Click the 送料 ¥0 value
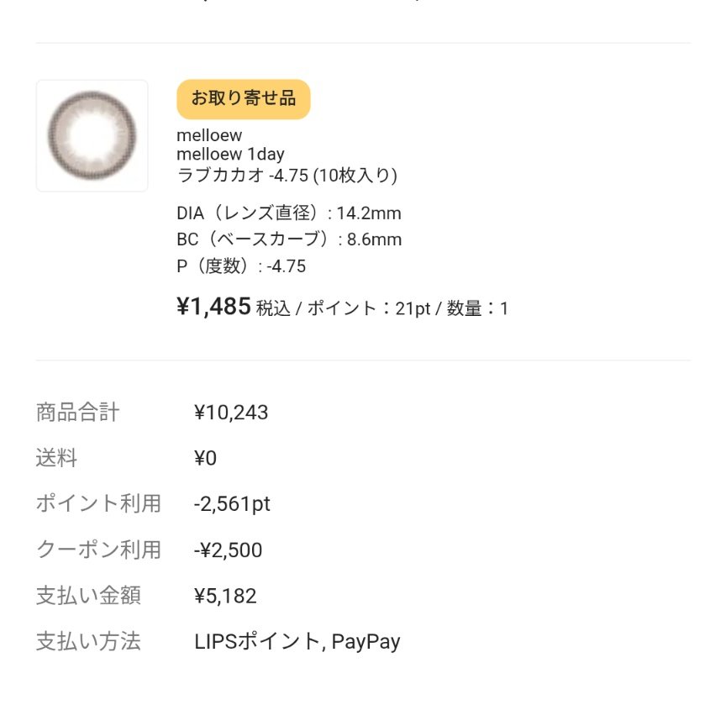The width and height of the screenshot is (726, 726). (205, 459)
